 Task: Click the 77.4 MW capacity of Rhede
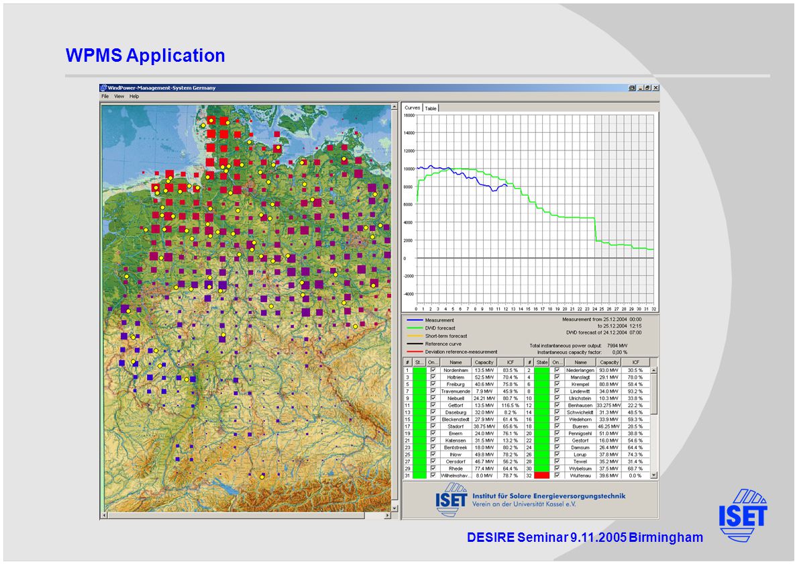(484, 469)
